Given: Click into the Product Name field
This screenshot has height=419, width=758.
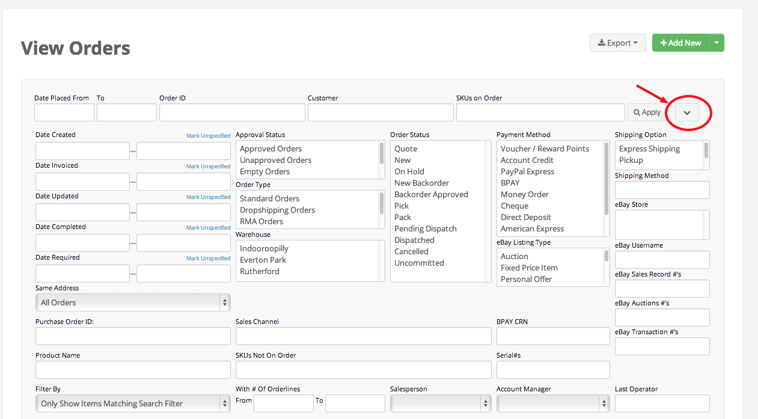Looking at the screenshot, I should (x=133, y=370).
